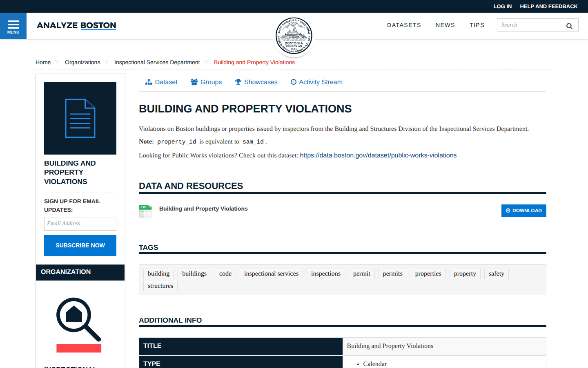This screenshot has width=588, height=368.
Task: Click the TITLE table header cell
Action: [x=241, y=346]
